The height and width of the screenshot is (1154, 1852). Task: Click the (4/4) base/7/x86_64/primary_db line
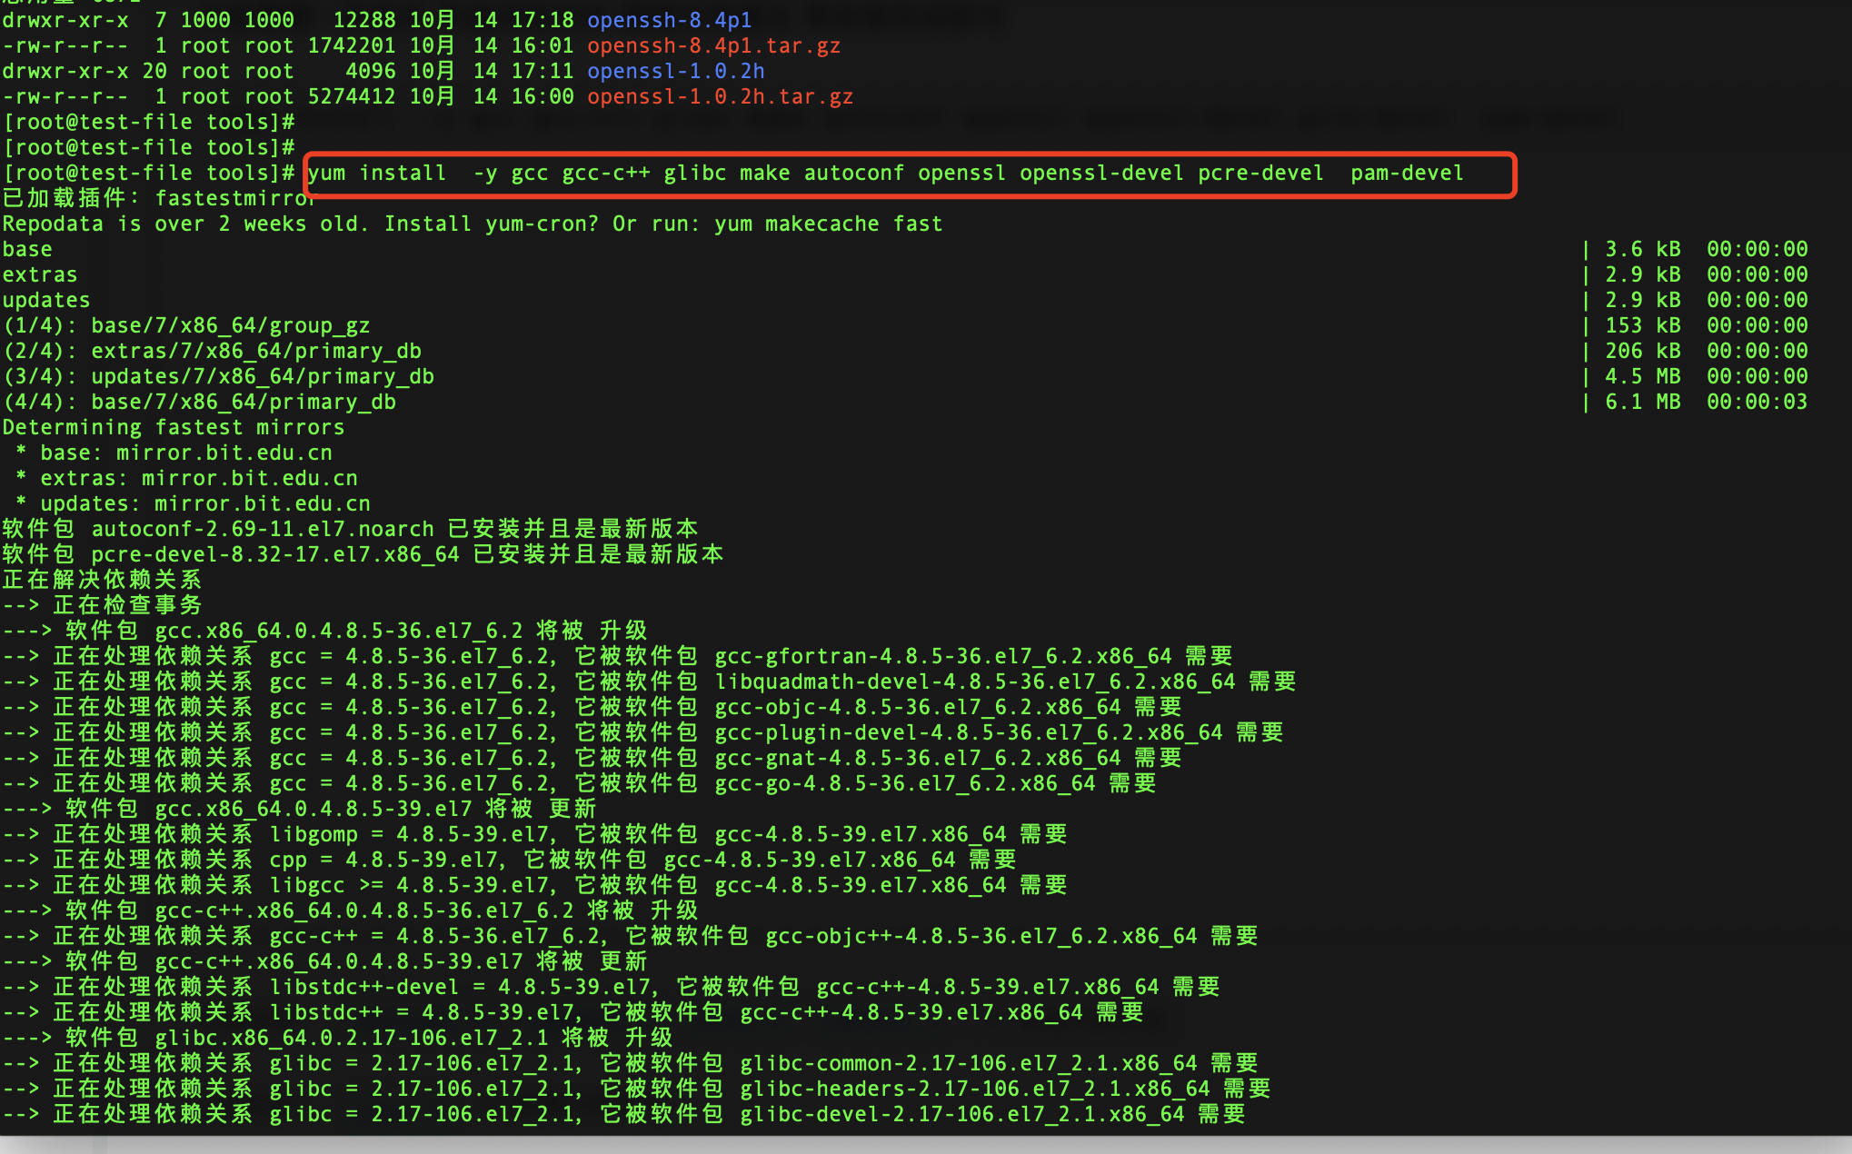(199, 402)
